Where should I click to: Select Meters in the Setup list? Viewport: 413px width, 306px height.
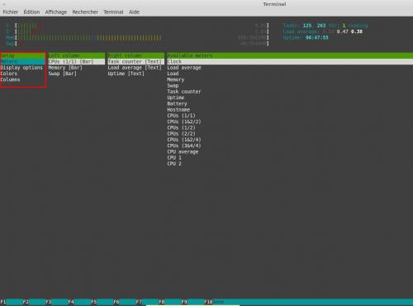[22, 61]
